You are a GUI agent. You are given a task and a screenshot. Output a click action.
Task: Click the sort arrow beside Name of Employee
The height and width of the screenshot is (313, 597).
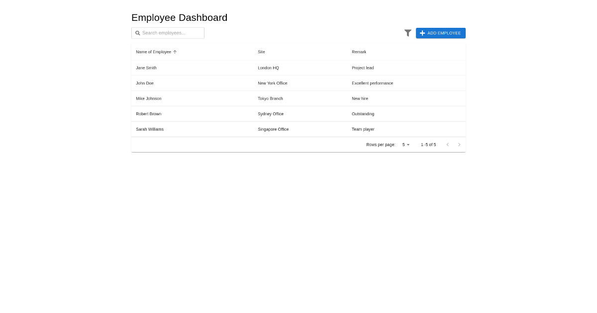pyautogui.click(x=175, y=52)
